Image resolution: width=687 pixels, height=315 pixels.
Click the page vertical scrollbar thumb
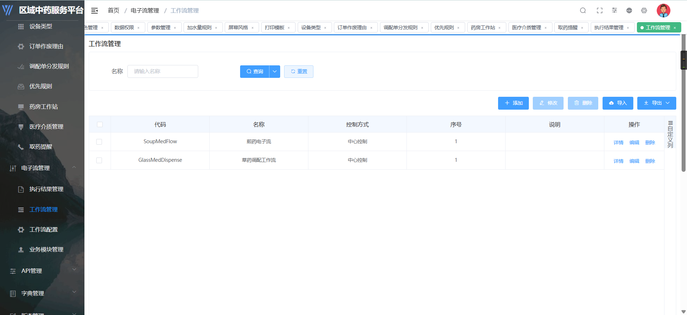[x=684, y=104]
